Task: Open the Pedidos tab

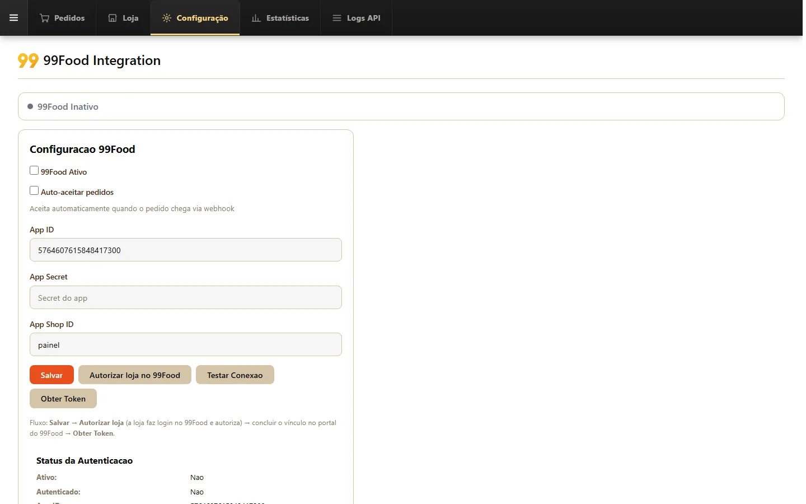Action: coord(62,18)
